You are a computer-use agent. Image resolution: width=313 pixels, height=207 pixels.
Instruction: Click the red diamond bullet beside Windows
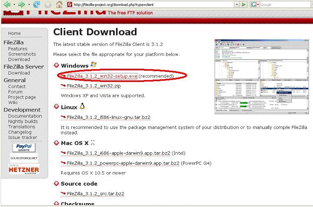pyautogui.click(x=56, y=65)
